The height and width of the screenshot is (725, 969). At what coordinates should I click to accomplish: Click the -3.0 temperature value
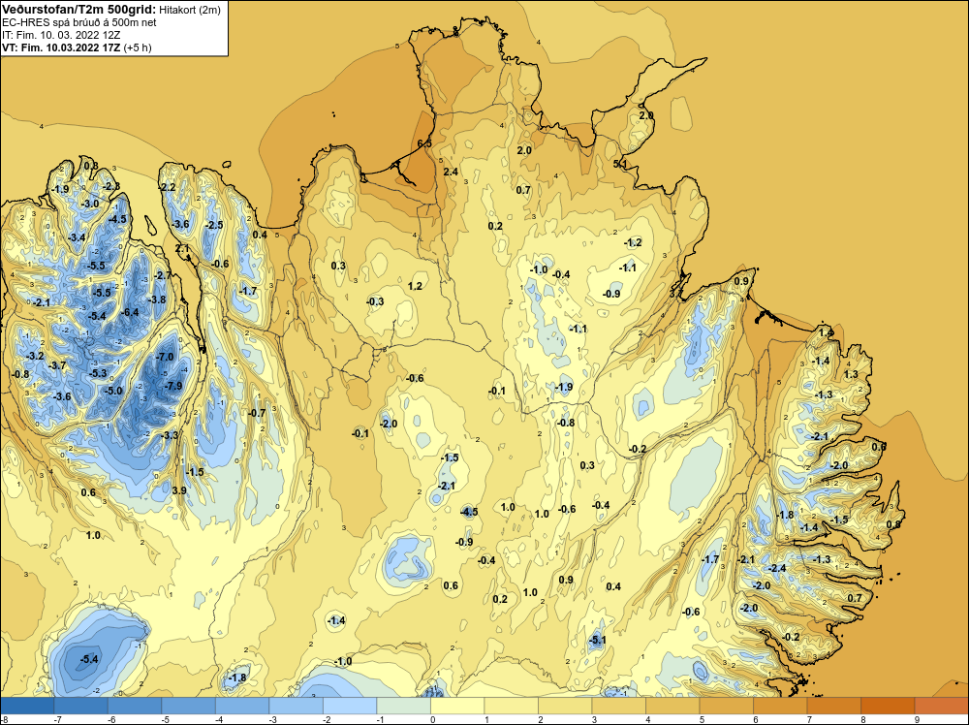coord(89,204)
